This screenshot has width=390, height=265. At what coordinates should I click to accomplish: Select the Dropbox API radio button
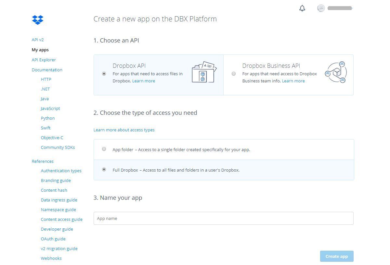[104, 74]
